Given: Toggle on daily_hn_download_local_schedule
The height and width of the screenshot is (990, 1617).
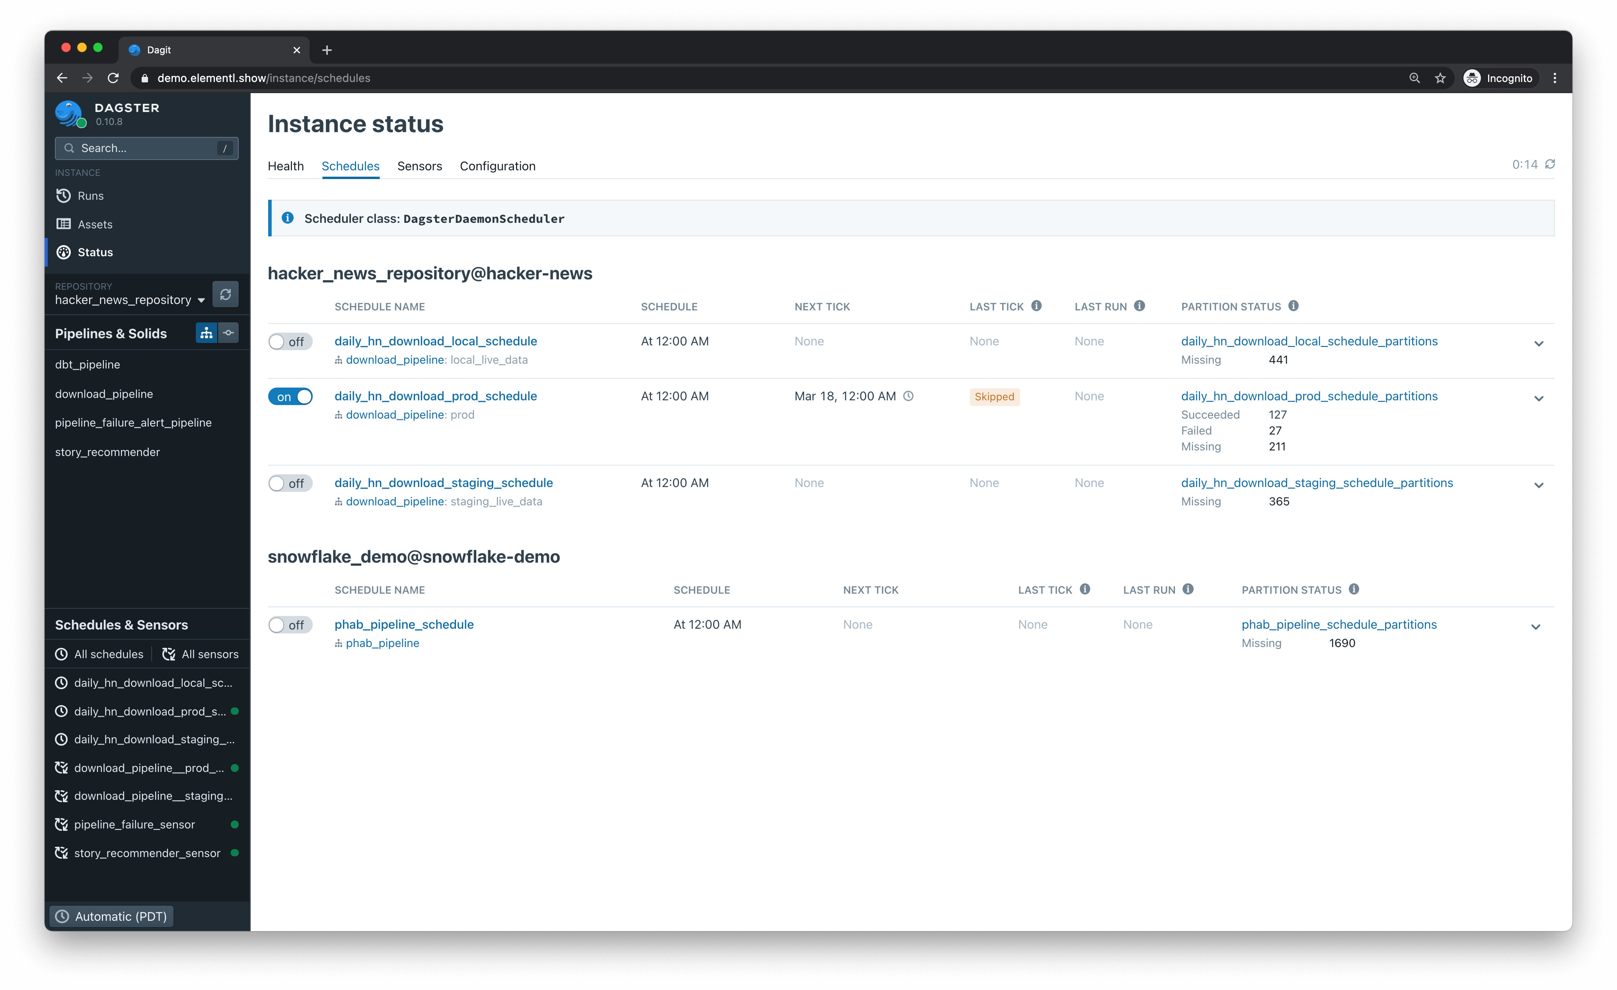Looking at the screenshot, I should point(286,341).
